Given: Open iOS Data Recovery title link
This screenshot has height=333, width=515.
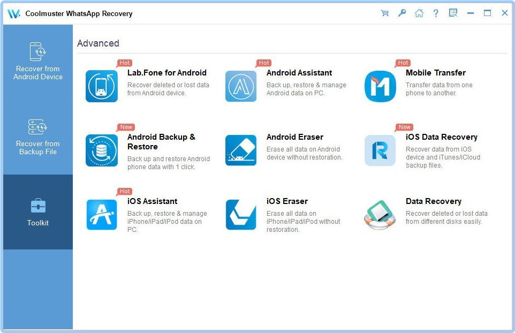Looking at the screenshot, I should pyautogui.click(x=442, y=137).
